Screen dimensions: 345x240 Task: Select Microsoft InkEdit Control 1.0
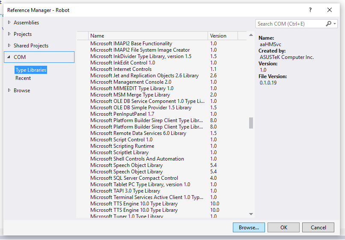[x=162, y=63]
